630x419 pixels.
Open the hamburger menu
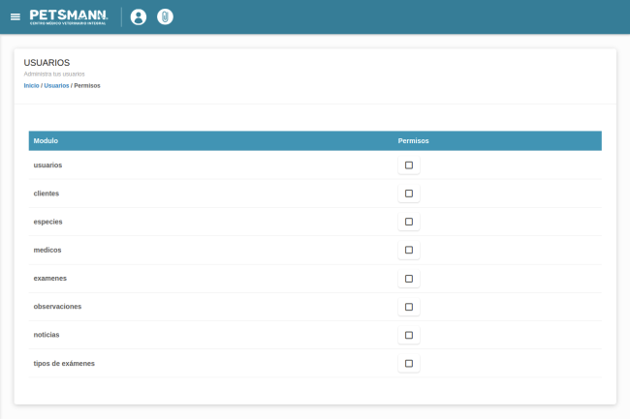point(15,16)
